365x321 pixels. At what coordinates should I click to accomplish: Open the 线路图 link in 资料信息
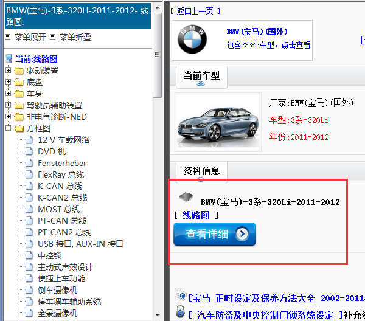pyautogui.click(x=196, y=215)
